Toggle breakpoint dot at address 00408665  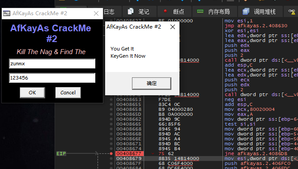(x=111, y=124)
